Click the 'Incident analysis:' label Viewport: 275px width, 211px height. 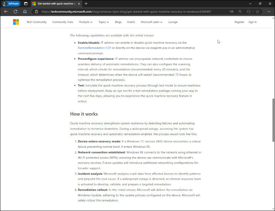click(x=90, y=174)
